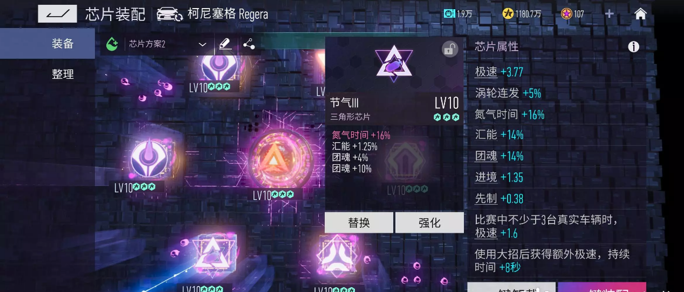
Task: Click the 替换 button
Action: tap(359, 223)
